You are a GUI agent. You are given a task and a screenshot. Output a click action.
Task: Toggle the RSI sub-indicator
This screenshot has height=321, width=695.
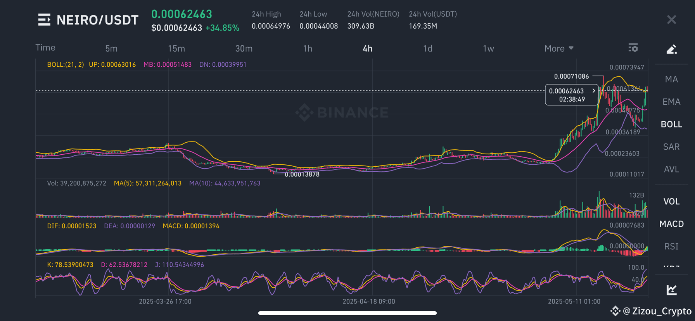(671, 247)
